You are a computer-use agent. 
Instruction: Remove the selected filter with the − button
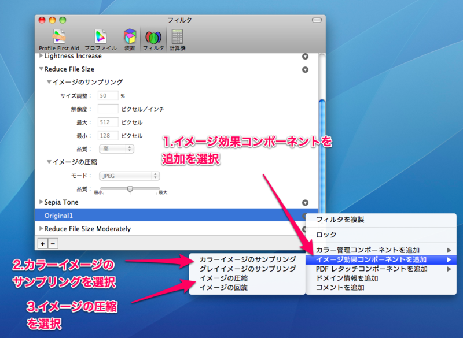point(53,243)
